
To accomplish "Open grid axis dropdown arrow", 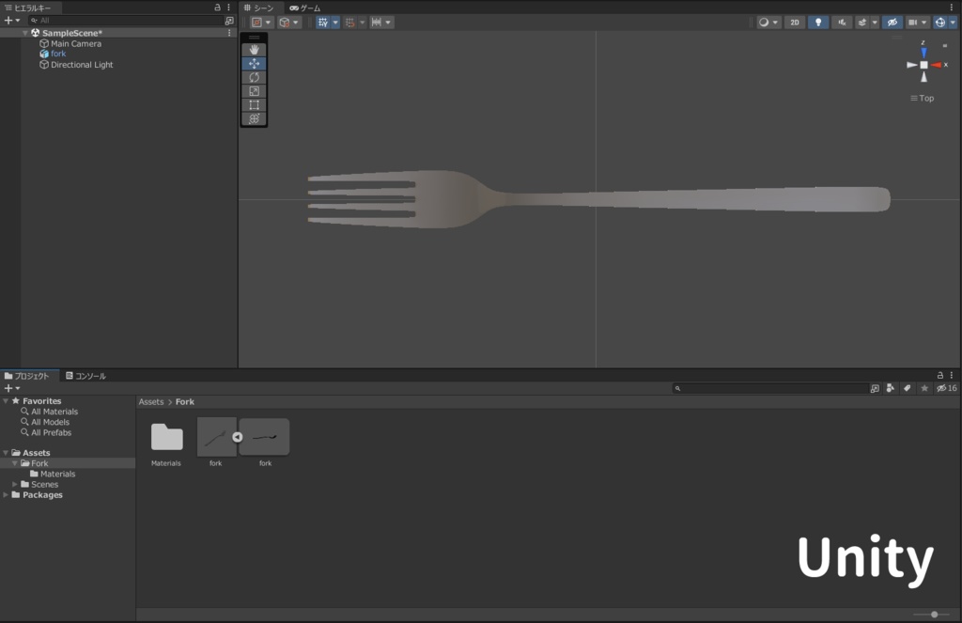I will [335, 23].
